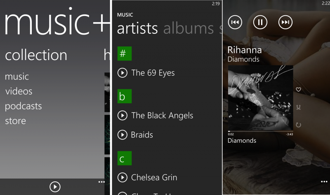Select the artists tab
Viewport: 330px width, 195px height.
(137, 28)
